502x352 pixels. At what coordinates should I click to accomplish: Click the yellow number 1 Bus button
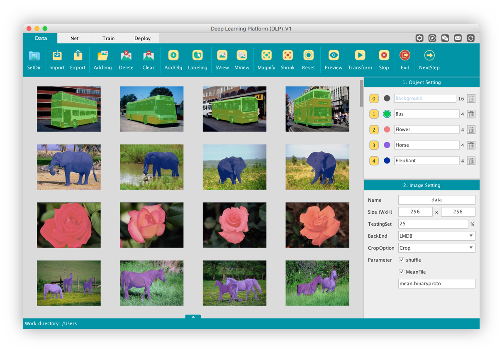coord(374,114)
